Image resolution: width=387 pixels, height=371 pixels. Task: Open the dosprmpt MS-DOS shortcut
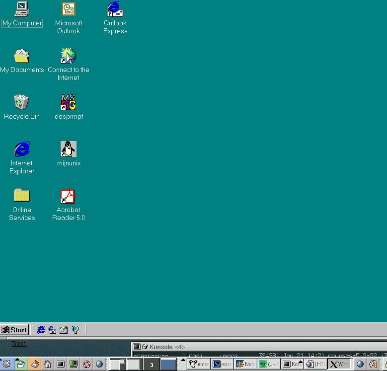point(69,103)
